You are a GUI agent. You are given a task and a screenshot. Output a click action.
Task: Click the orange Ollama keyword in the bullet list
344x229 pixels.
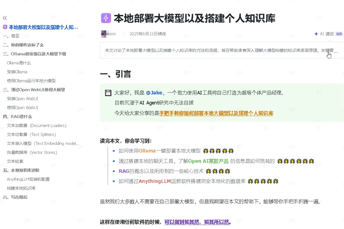[x=147, y=151]
